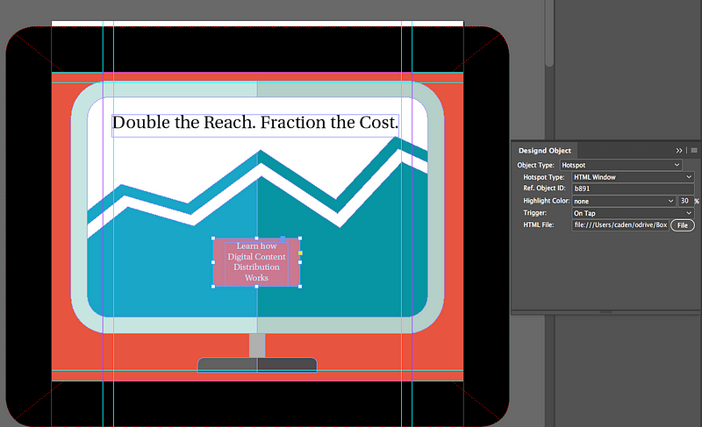Click the vertical scrollbar thumb beside the canvas
Viewport: 702px width, 427px height.
[x=549, y=33]
